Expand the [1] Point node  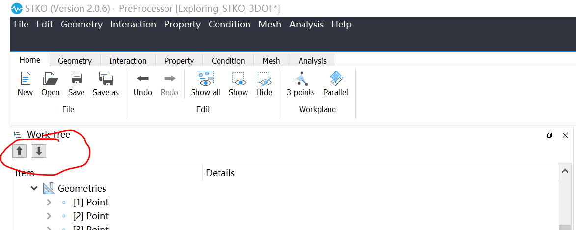point(49,202)
